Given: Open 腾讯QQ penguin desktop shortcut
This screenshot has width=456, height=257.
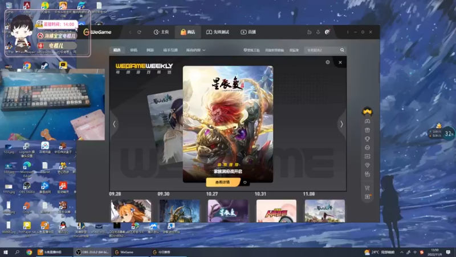Looking at the screenshot, I should point(63,228).
